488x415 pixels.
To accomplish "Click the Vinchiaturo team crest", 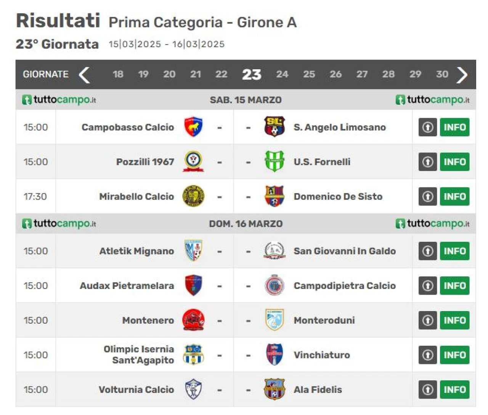I will tap(274, 354).
